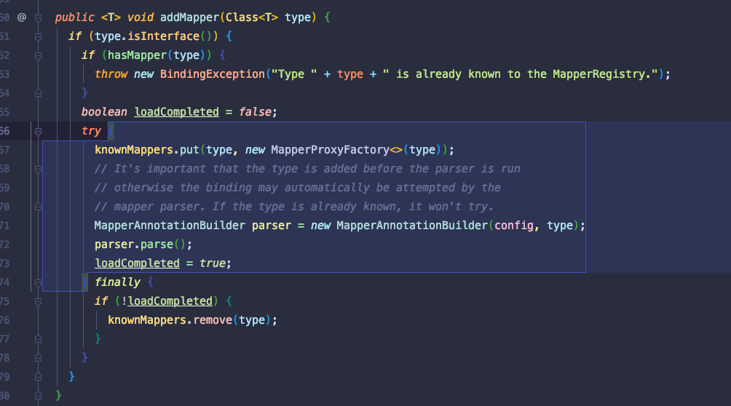This screenshot has width=731, height=406.
Task: Collapse the comment block starting "It's important"
Action: pyautogui.click(x=39, y=169)
